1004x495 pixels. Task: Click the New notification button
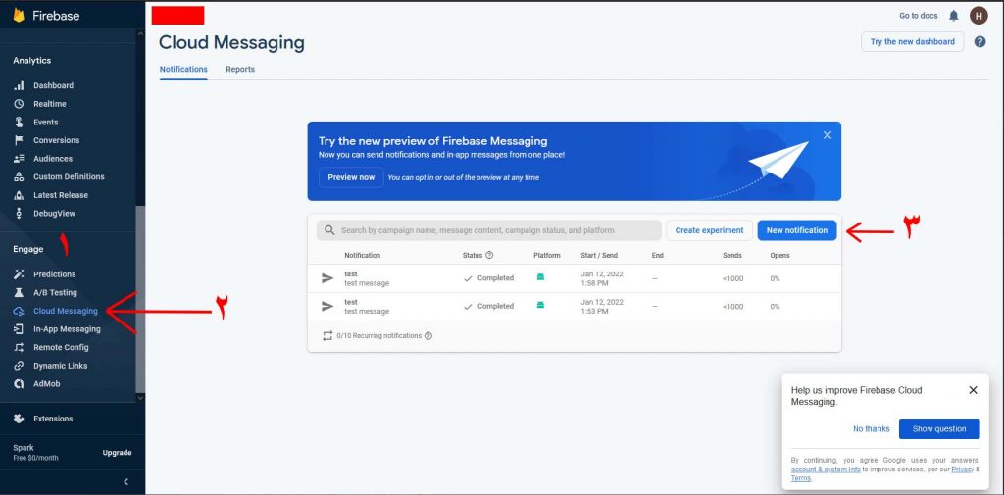pos(796,230)
